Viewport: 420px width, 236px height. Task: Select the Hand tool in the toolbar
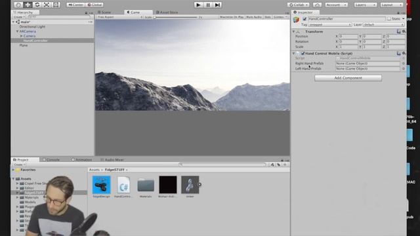(x=18, y=5)
